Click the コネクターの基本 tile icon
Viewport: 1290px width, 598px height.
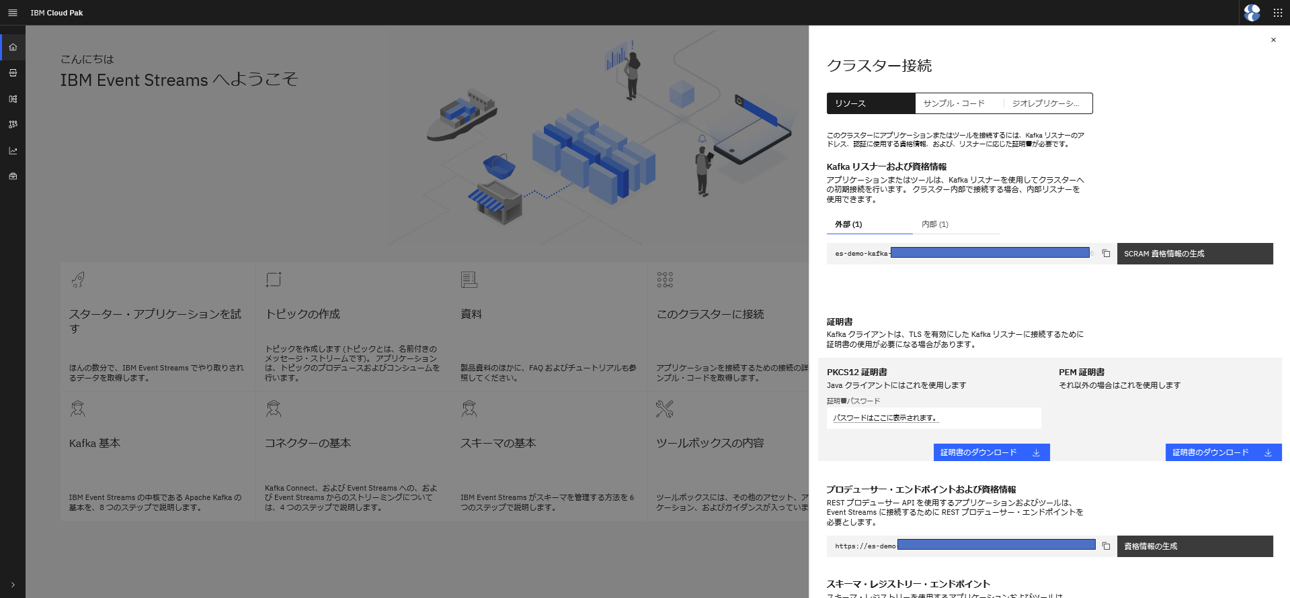tap(274, 409)
